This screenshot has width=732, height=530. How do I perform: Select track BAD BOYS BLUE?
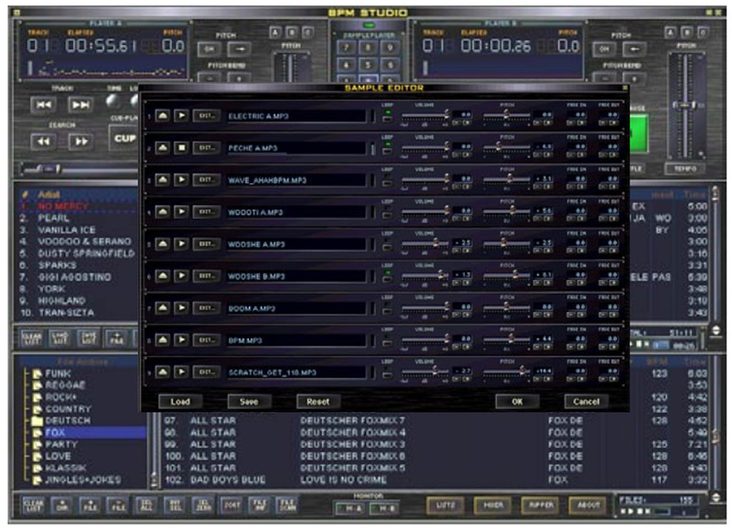click(228, 480)
